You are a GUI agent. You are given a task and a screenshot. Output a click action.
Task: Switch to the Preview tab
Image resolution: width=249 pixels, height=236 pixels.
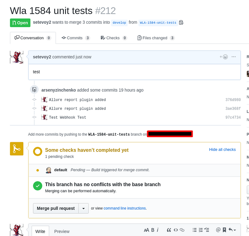(62, 231)
